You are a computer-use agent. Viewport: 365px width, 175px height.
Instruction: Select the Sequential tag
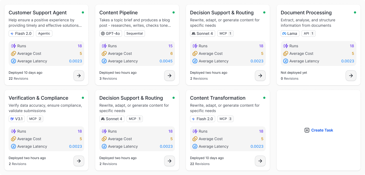click(x=134, y=33)
